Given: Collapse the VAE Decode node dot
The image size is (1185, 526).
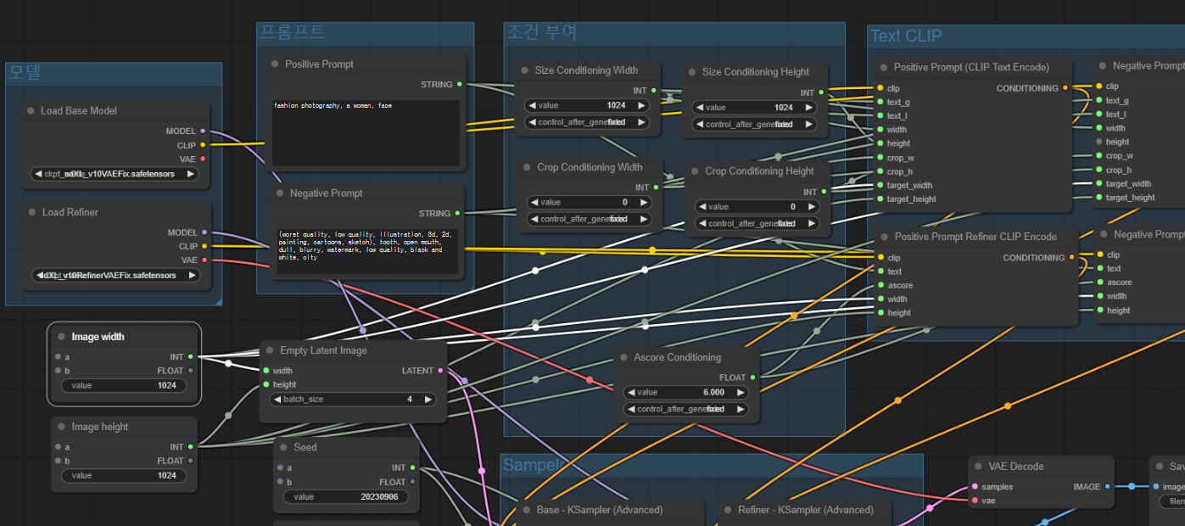Looking at the screenshot, I should coord(979,467).
